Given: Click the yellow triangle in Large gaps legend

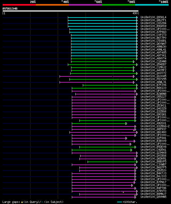Looking at the screenshot, I should tap(22, 202).
